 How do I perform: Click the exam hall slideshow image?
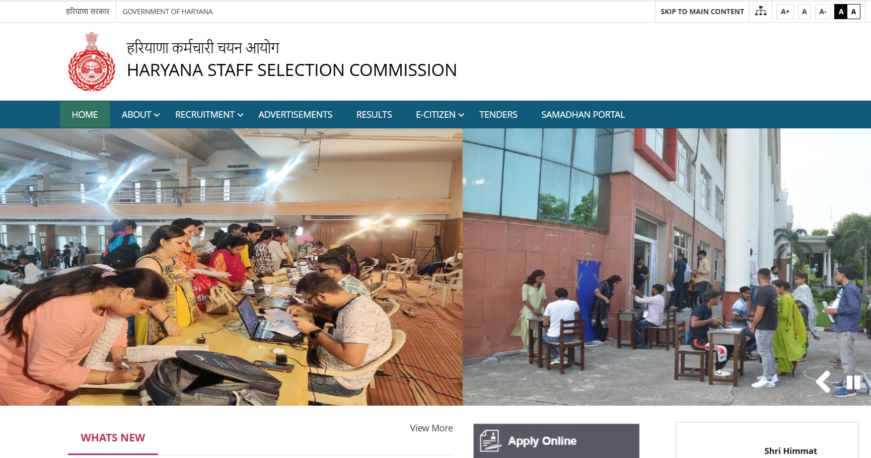[x=231, y=267]
